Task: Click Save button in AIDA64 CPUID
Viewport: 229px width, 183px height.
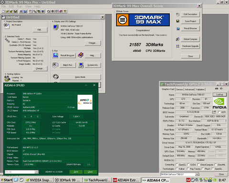Action: tap(76, 172)
